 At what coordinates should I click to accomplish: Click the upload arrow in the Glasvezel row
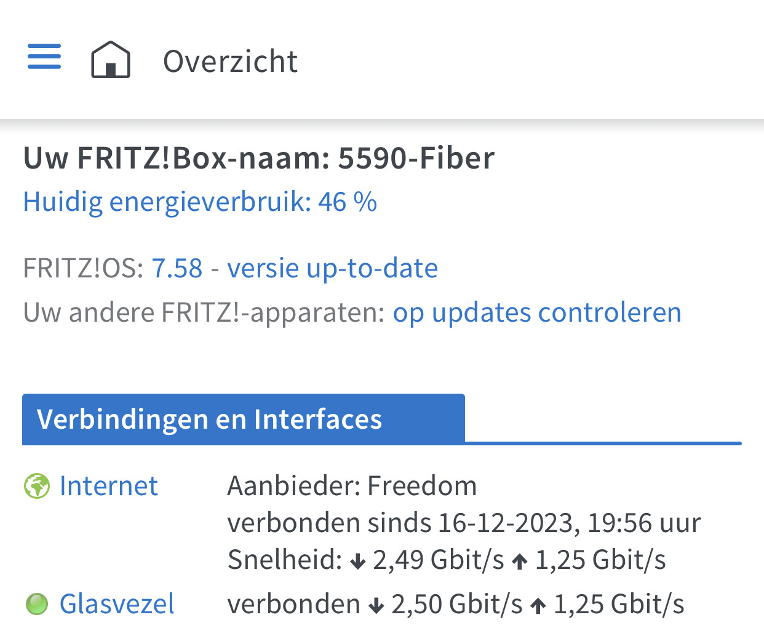tap(538, 606)
